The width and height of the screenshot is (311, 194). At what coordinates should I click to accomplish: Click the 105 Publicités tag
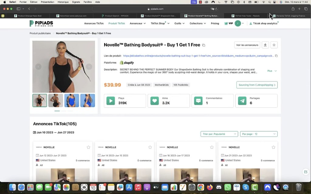[181, 85]
